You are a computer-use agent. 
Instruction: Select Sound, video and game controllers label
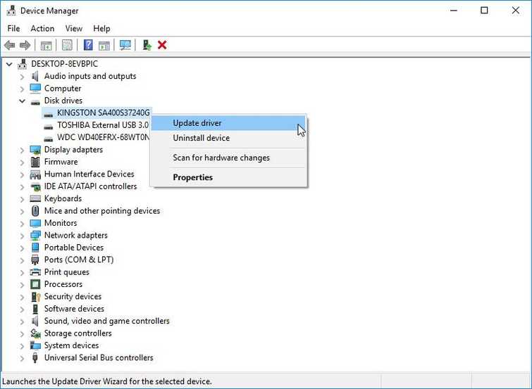(106, 321)
